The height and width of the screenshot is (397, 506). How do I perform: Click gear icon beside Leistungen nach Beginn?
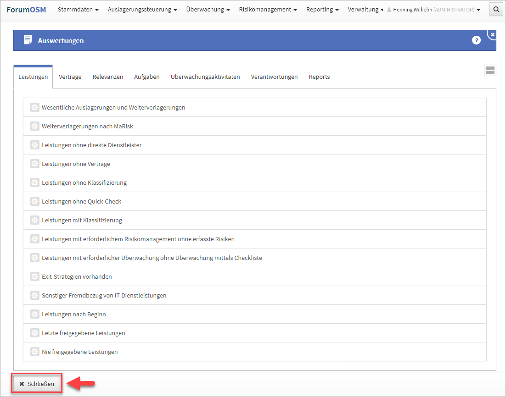(x=34, y=314)
